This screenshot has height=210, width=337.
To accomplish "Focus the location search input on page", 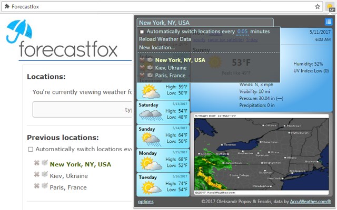I will click(x=82, y=110).
